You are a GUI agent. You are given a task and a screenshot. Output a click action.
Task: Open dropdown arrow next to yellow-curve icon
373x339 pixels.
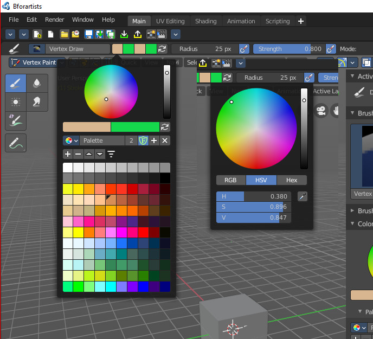click(352, 62)
